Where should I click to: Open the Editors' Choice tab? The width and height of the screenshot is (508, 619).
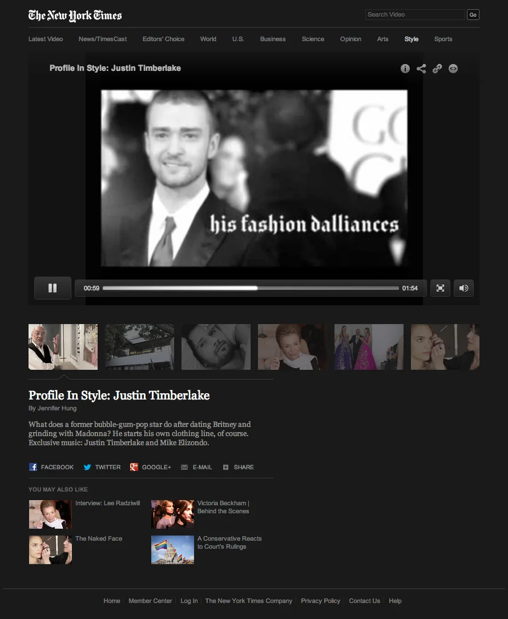(x=164, y=39)
